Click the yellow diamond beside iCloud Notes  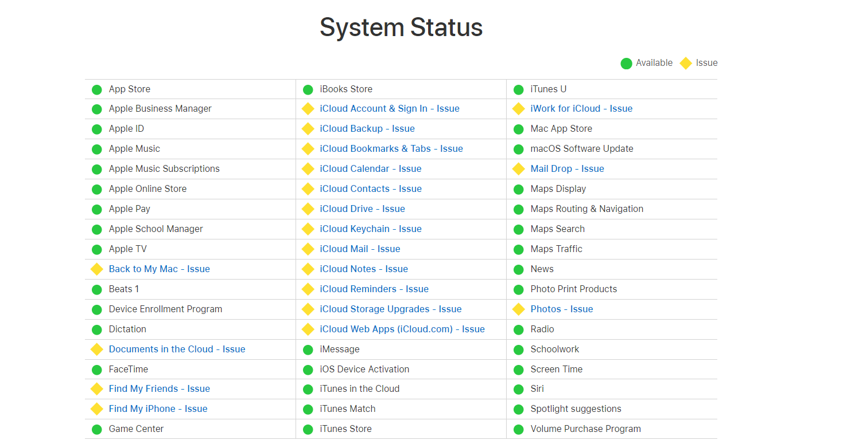tap(308, 269)
